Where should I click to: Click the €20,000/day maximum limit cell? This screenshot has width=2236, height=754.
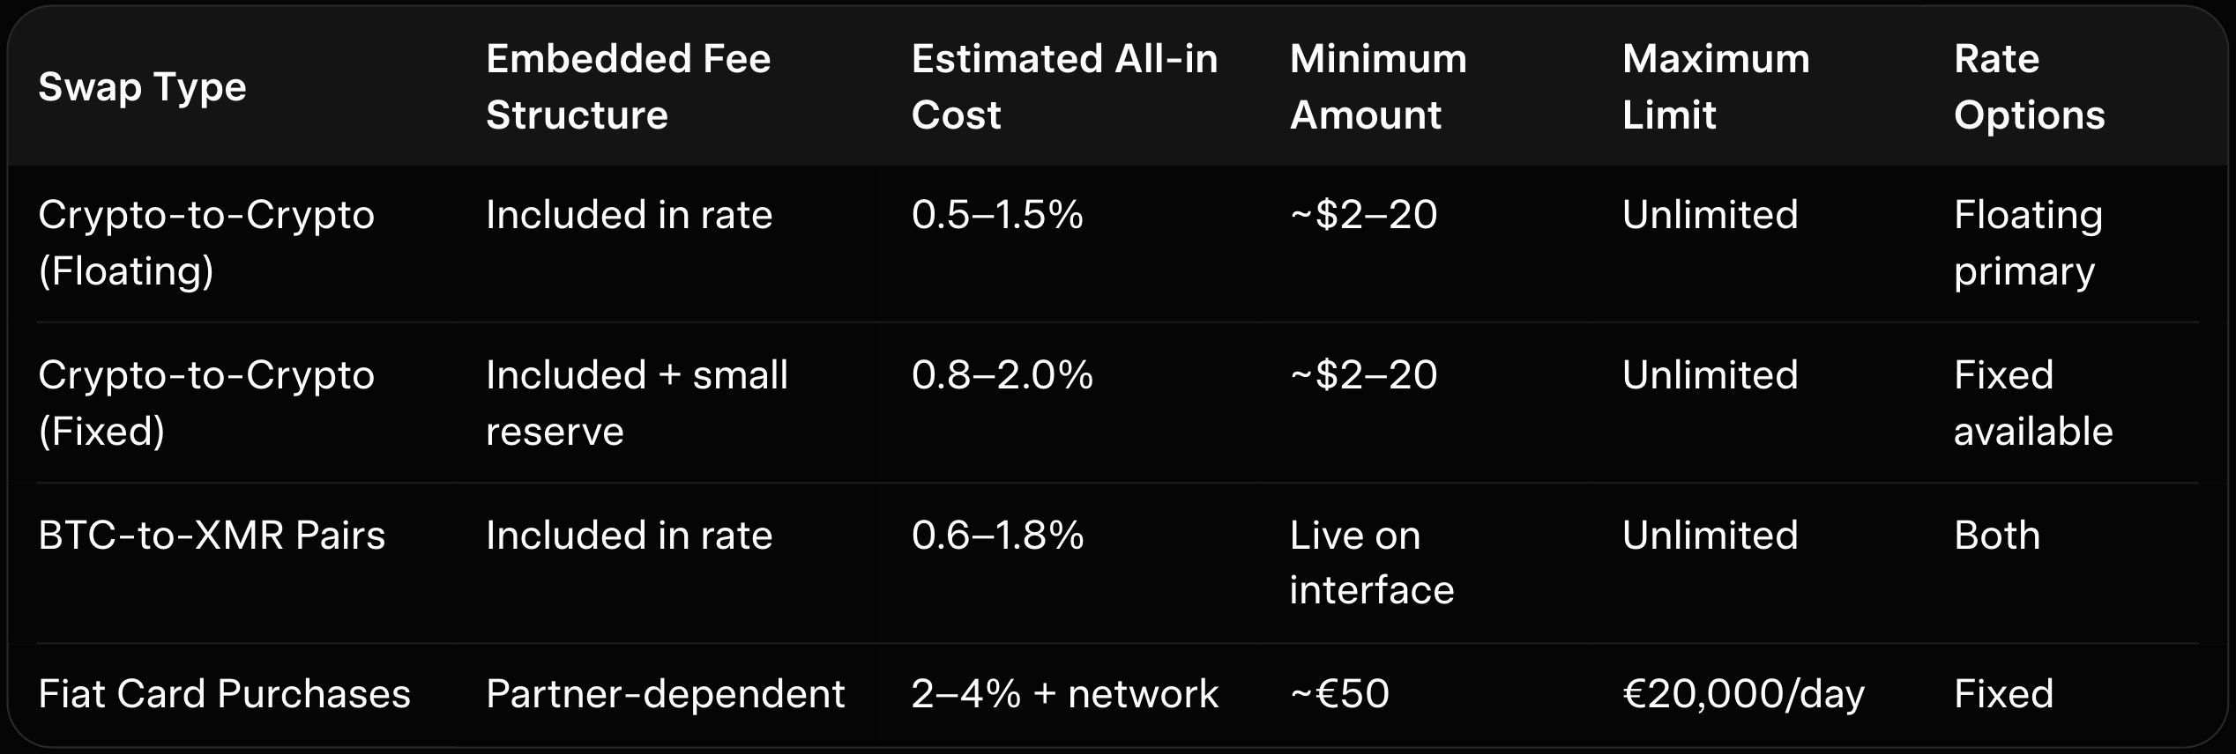click(x=1743, y=694)
